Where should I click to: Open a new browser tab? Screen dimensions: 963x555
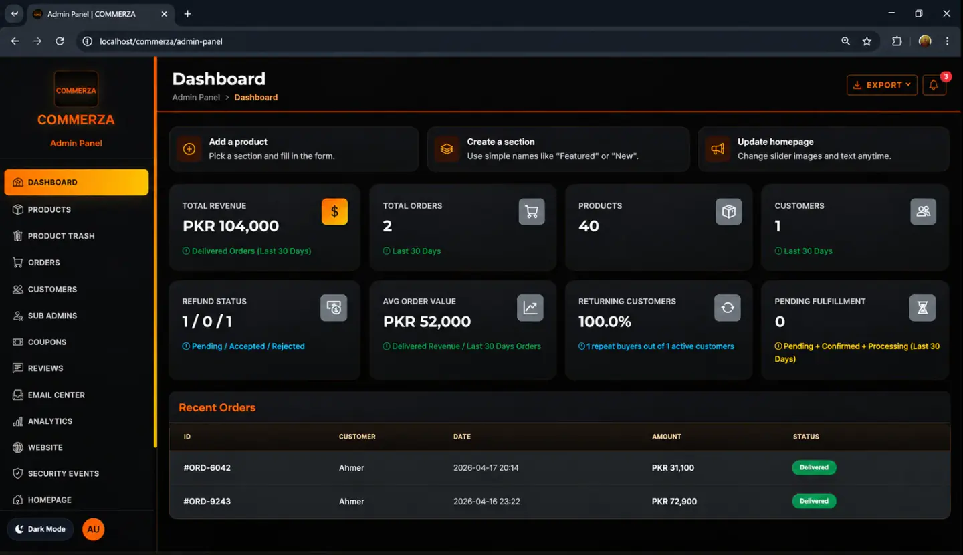[x=187, y=14]
